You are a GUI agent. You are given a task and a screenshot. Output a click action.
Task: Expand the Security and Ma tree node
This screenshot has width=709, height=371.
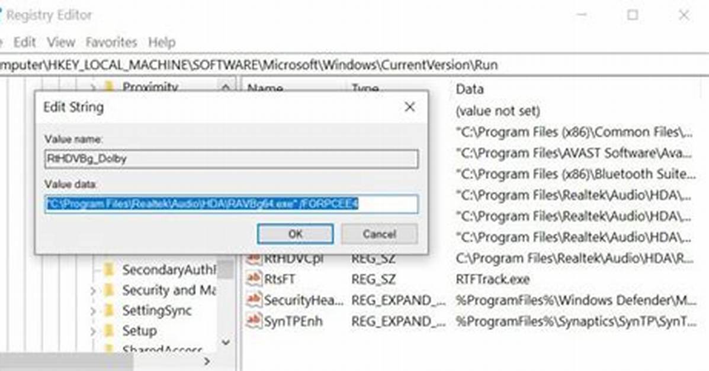pyautogui.click(x=92, y=291)
